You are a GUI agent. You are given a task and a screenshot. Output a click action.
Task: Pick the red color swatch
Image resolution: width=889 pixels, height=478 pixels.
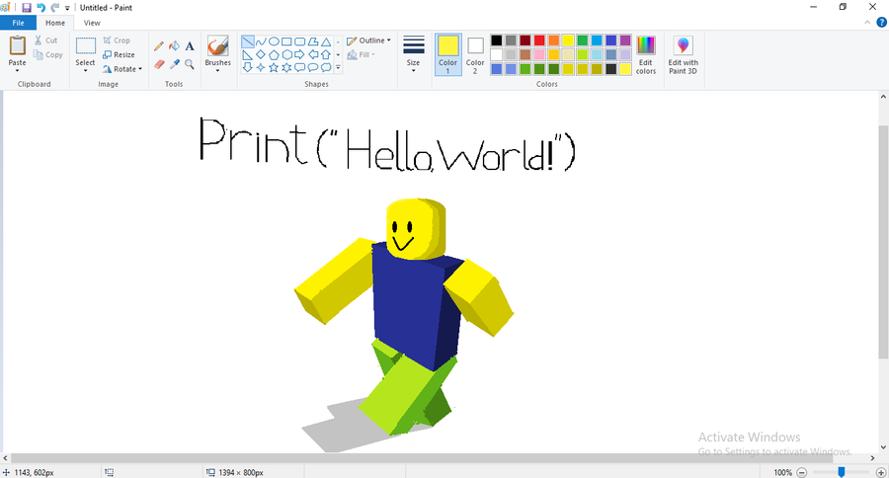(539, 40)
